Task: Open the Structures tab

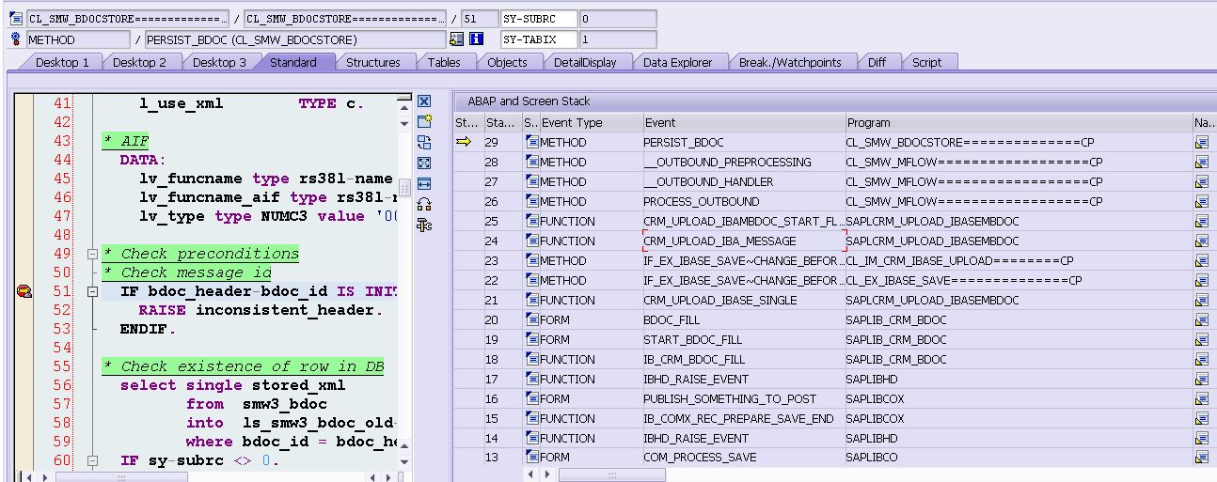Action: point(373,62)
